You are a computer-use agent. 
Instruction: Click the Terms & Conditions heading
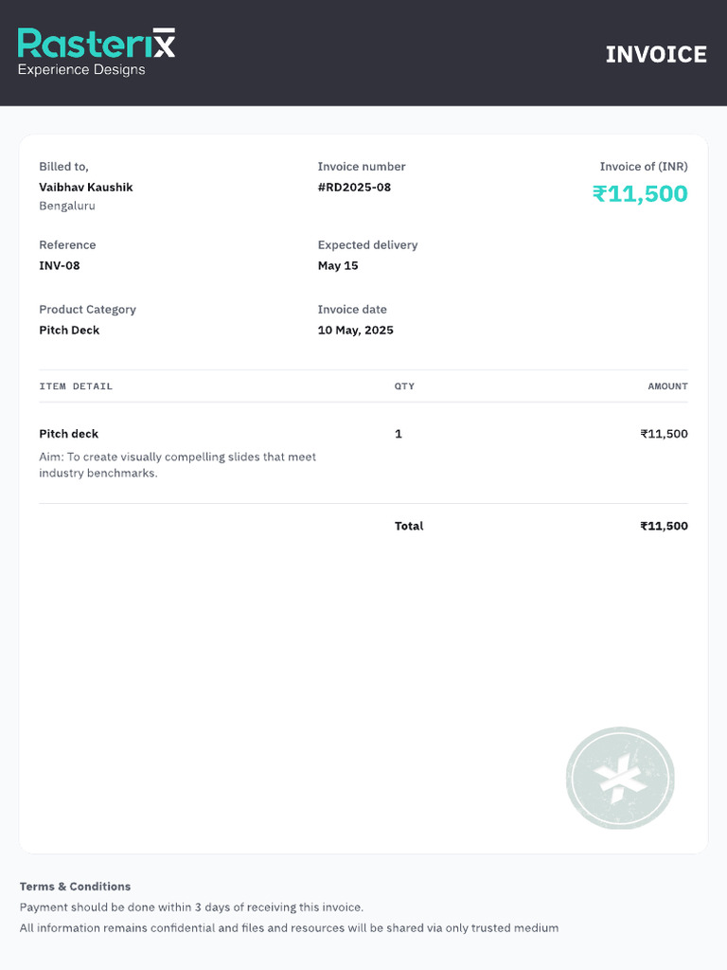(75, 887)
